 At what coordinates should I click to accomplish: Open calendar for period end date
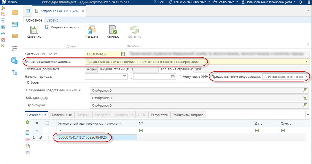(173, 76)
